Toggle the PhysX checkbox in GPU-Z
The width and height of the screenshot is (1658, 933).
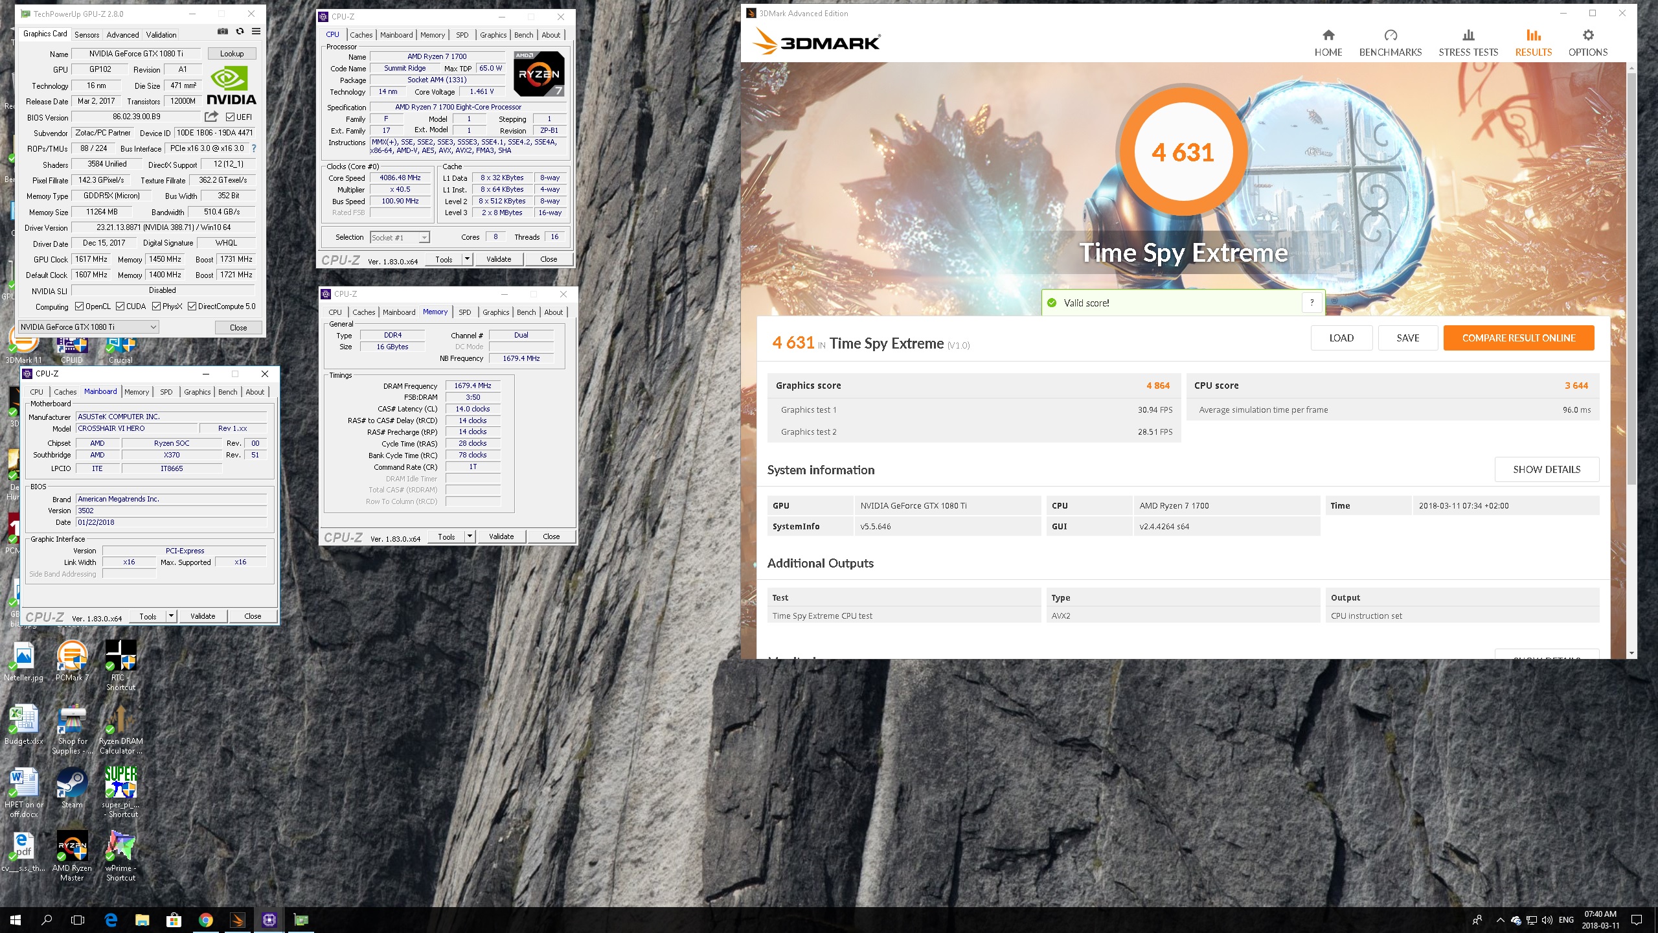point(156,306)
